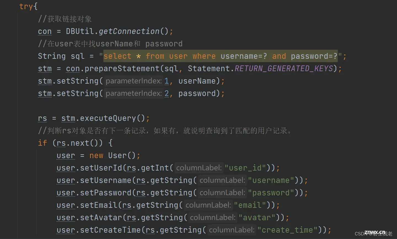
Task: Click the "create_time" string literal
Action: point(287,230)
